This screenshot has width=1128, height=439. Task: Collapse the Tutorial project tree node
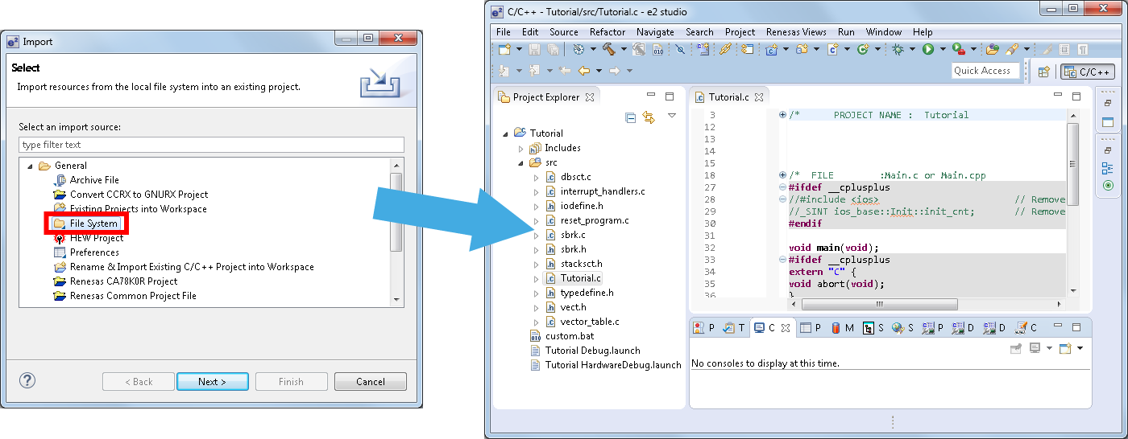click(506, 133)
